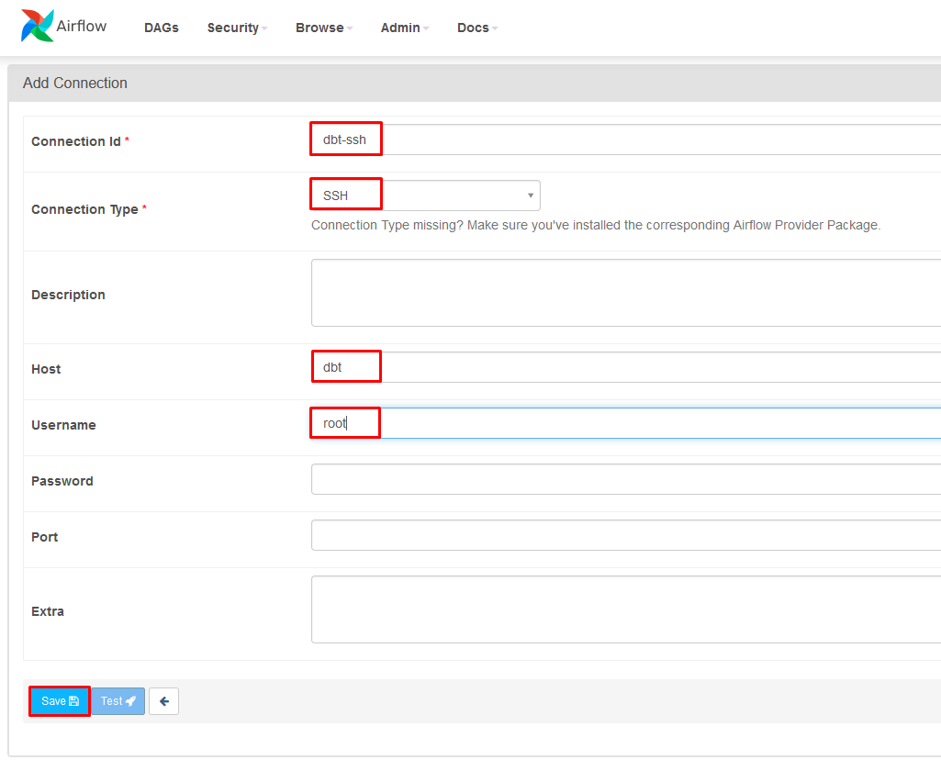
Task: Save the new connection
Action: tap(60, 701)
